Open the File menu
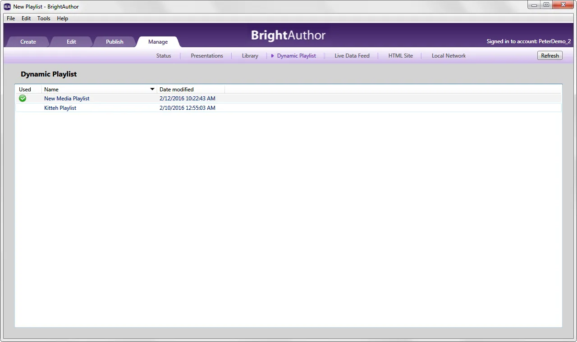 point(11,18)
